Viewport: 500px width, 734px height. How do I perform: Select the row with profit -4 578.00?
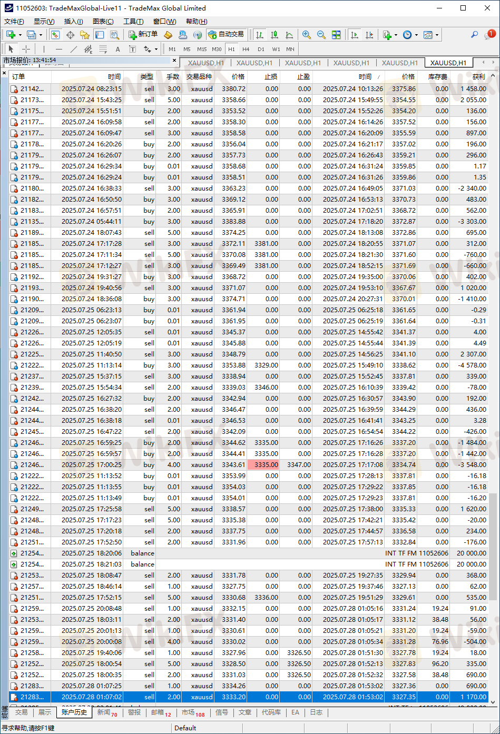tap(249, 365)
